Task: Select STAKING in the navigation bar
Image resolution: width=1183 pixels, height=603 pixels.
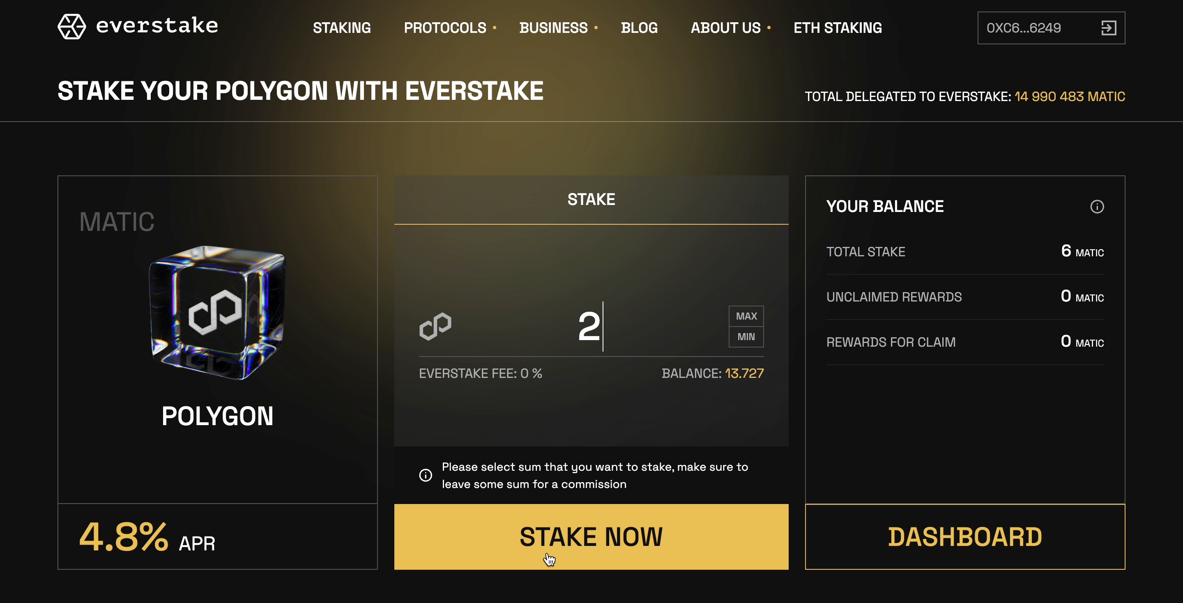Action: 342,28
